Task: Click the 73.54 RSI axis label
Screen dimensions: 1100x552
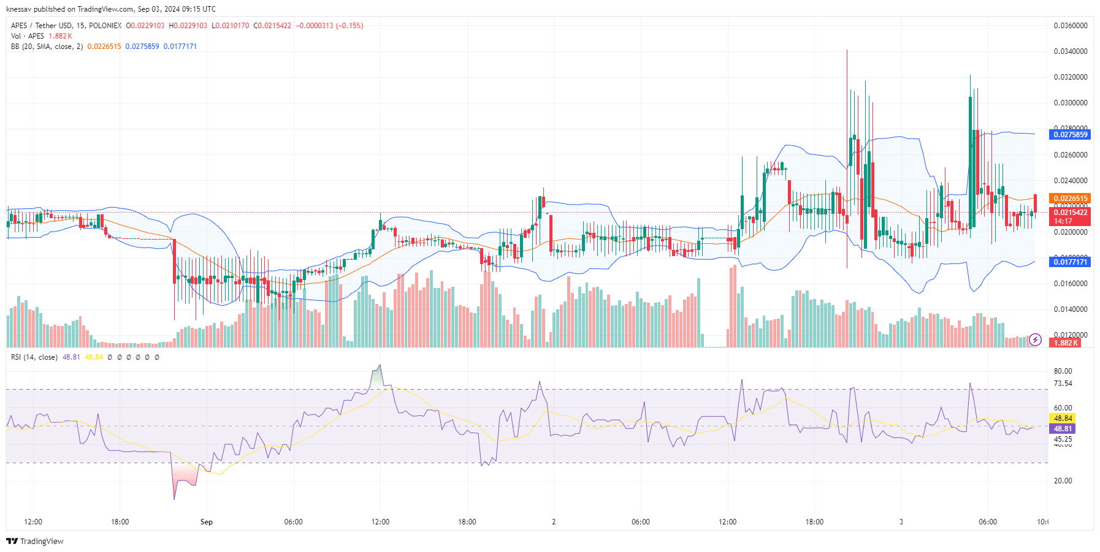Action: pyautogui.click(x=1063, y=384)
